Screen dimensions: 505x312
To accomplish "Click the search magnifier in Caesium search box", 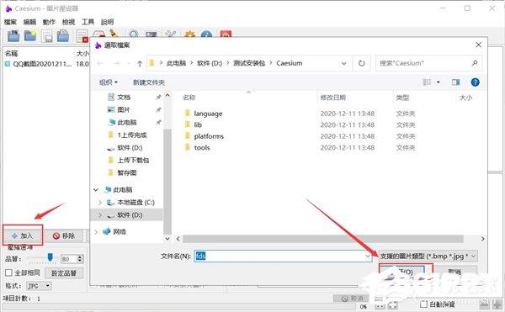I will [475, 63].
